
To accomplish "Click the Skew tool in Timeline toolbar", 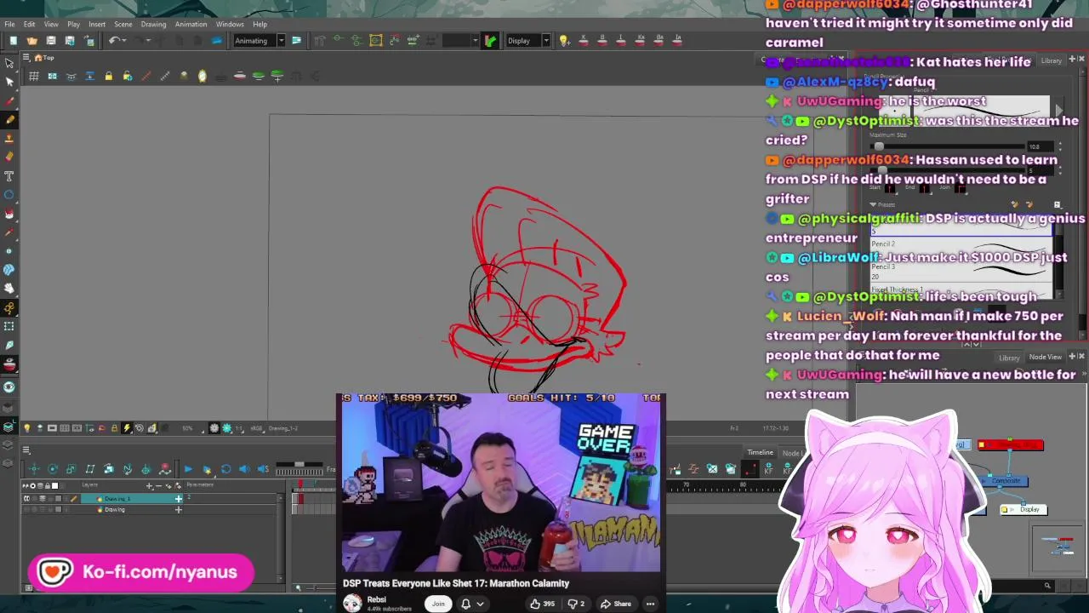I will (90, 469).
